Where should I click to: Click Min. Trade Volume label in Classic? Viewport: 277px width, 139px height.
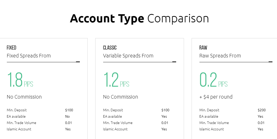(118, 123)
